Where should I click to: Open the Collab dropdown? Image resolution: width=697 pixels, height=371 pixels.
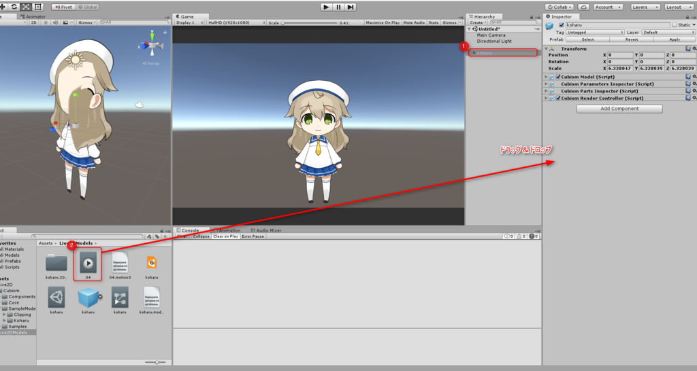[560, 7]
